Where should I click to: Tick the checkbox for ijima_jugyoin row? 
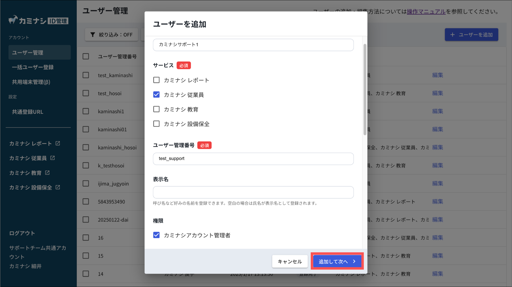point(86,184)
